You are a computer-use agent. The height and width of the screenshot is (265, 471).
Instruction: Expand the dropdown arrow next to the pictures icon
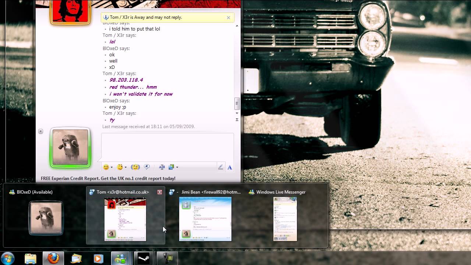[x=177, y=167]
